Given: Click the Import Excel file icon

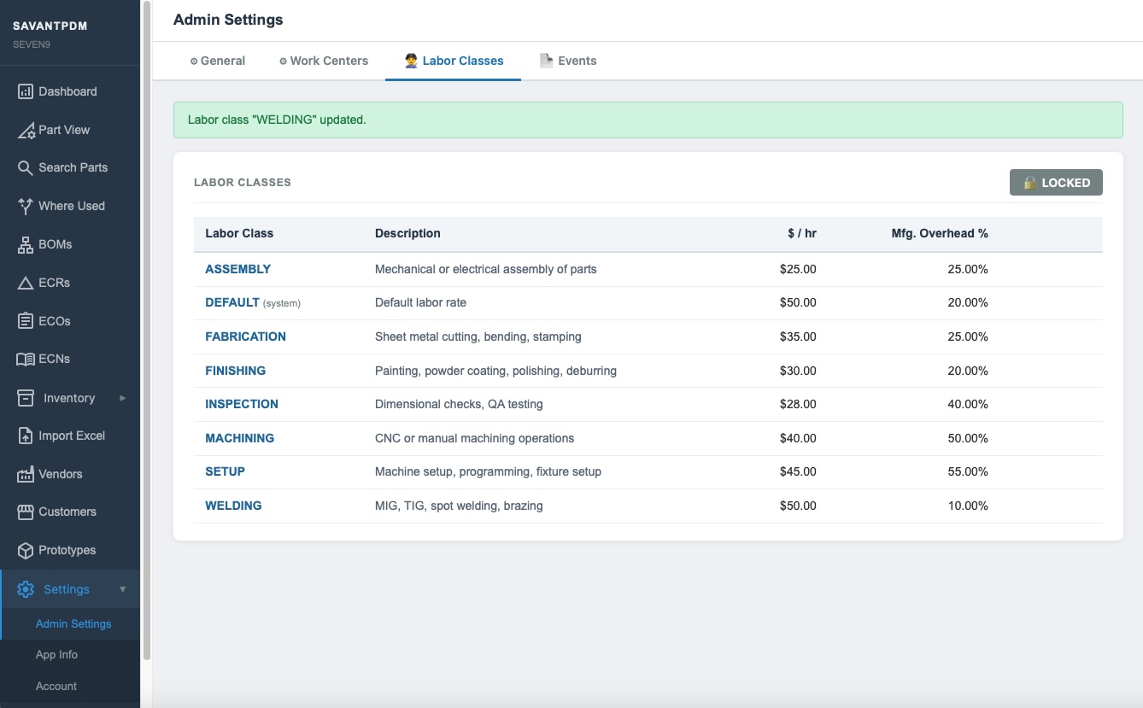Looking at the screenshot, I should coord(26,436).
